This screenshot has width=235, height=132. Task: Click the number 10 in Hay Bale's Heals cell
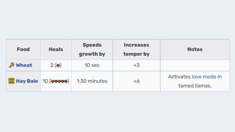(x=45, y=81)
